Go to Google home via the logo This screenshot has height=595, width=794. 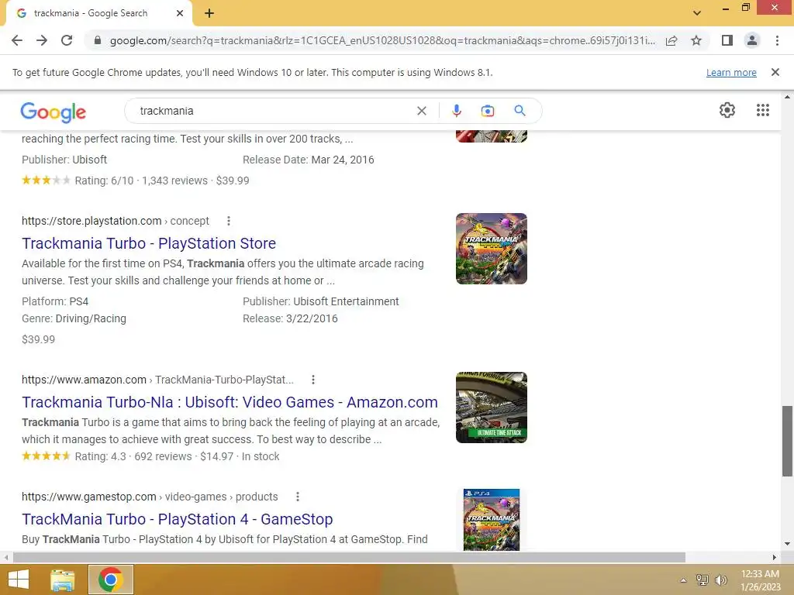[x=54, y=112]
